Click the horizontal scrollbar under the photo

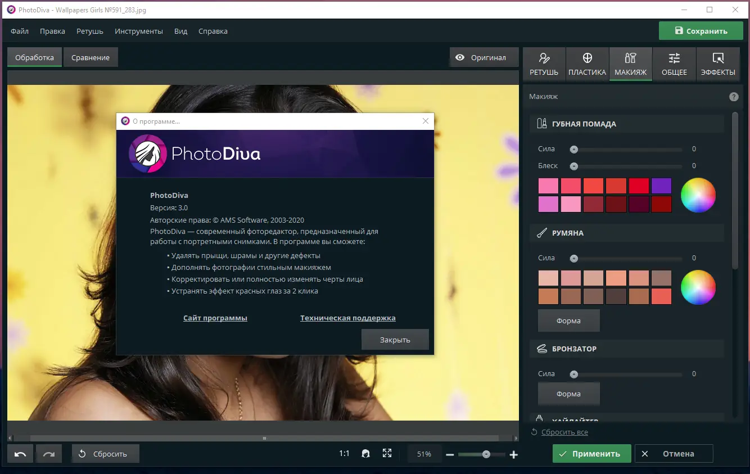(x=263, y=439)
